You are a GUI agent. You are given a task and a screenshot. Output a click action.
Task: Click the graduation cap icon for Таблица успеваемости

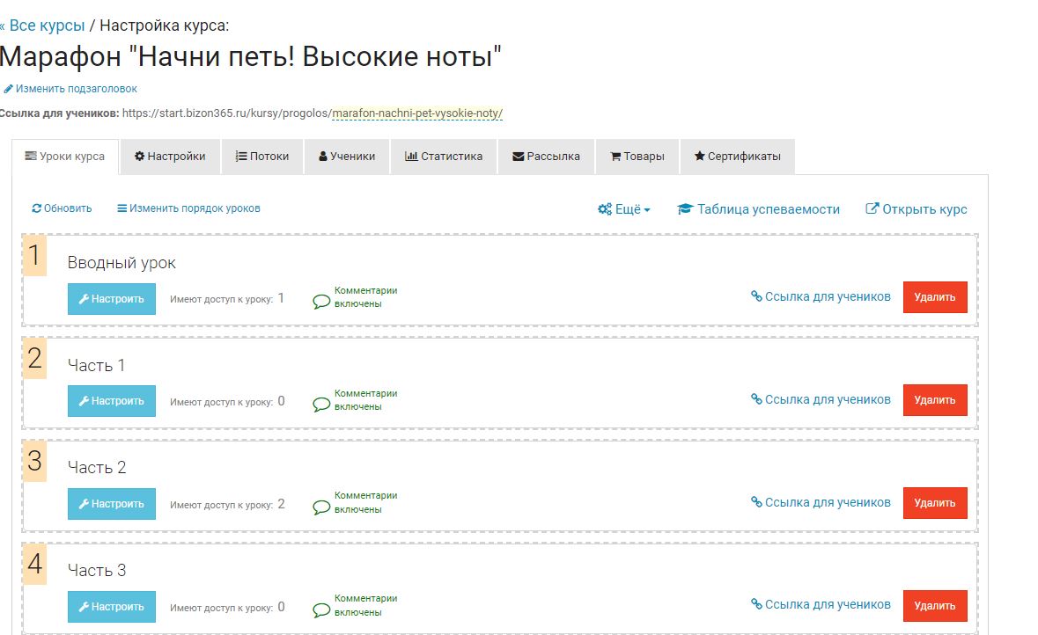(x=685, y=209)
